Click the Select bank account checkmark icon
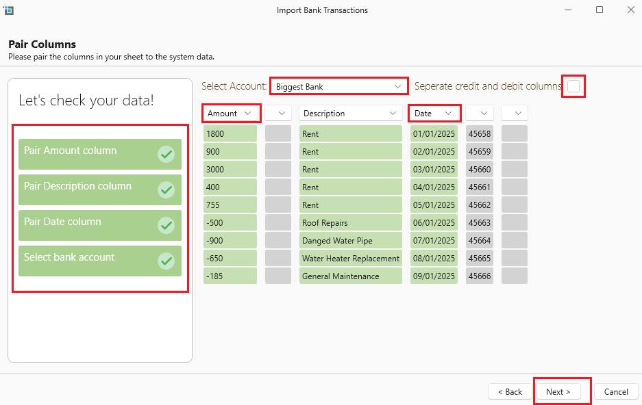Viewport: 642px width, 405px height. [x=166, y=261]
